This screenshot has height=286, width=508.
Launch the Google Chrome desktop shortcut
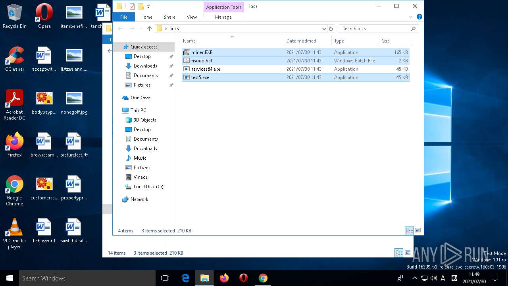coord(15,190)
